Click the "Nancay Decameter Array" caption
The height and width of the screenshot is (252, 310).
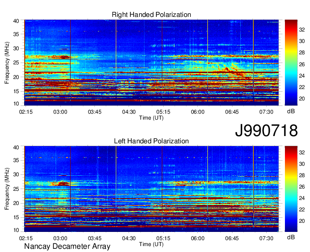coord(67,246)
